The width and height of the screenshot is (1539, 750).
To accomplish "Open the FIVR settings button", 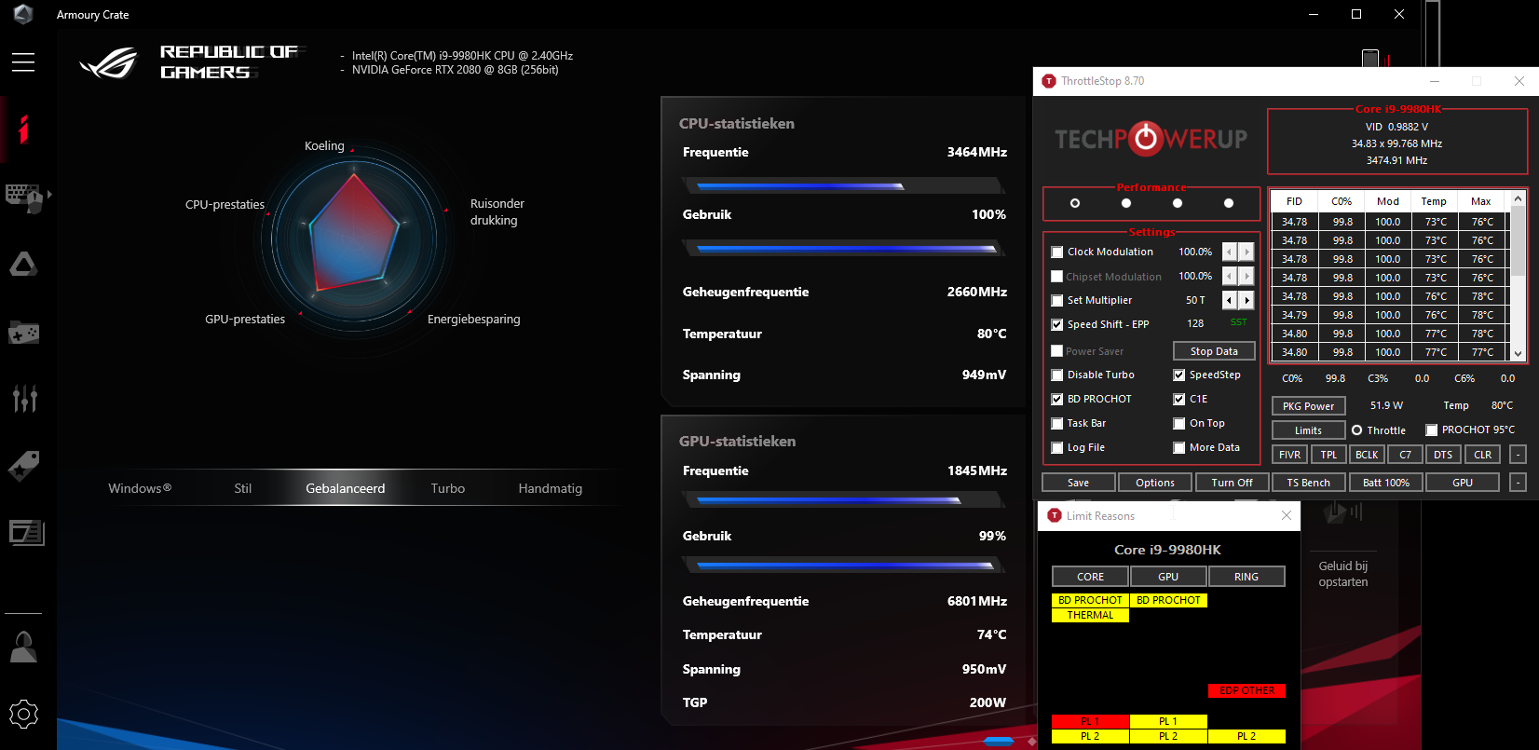I will 1290,455.
